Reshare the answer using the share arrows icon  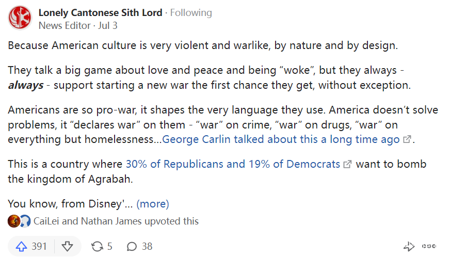click(97, 246)
